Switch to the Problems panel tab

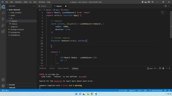pos(43,68)
